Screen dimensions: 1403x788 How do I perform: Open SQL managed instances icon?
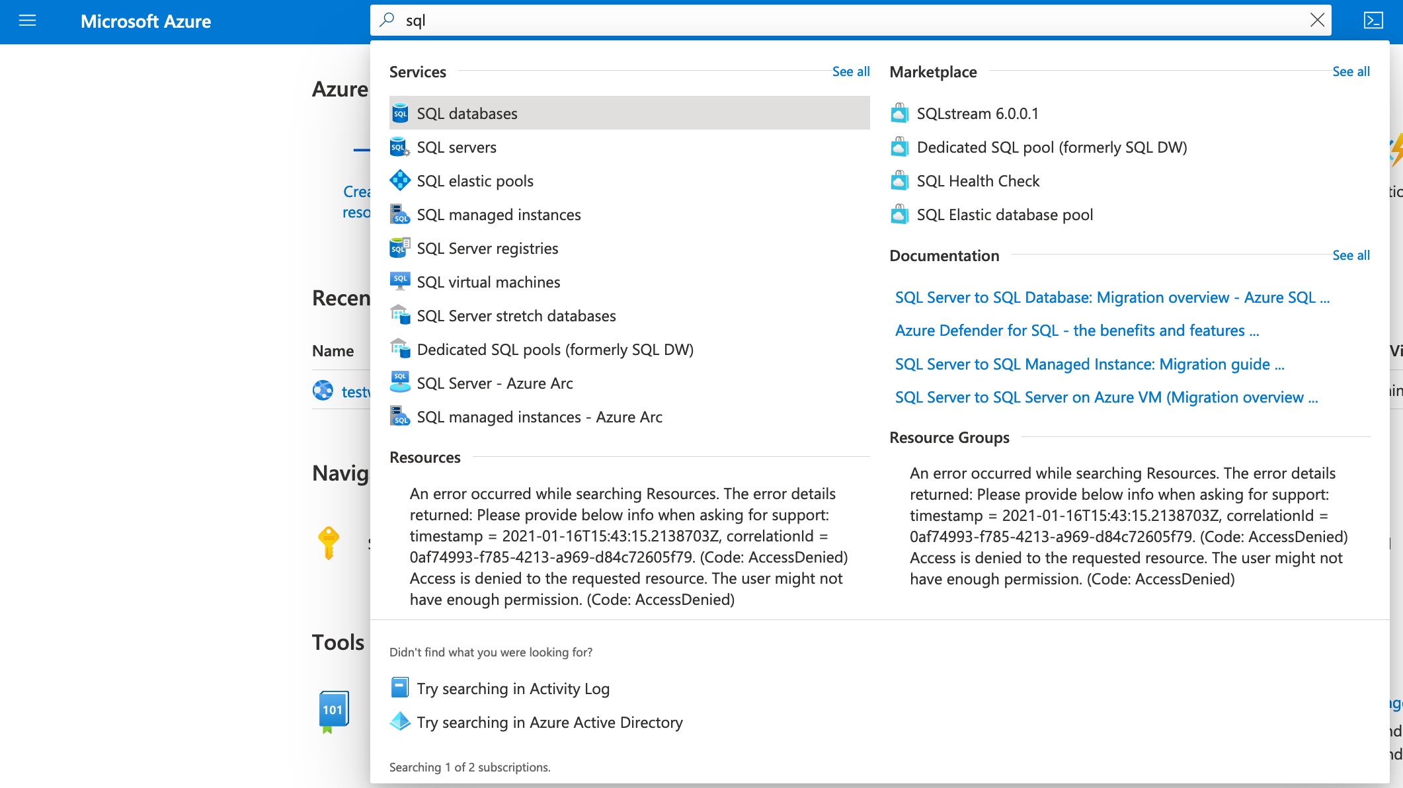399,215
